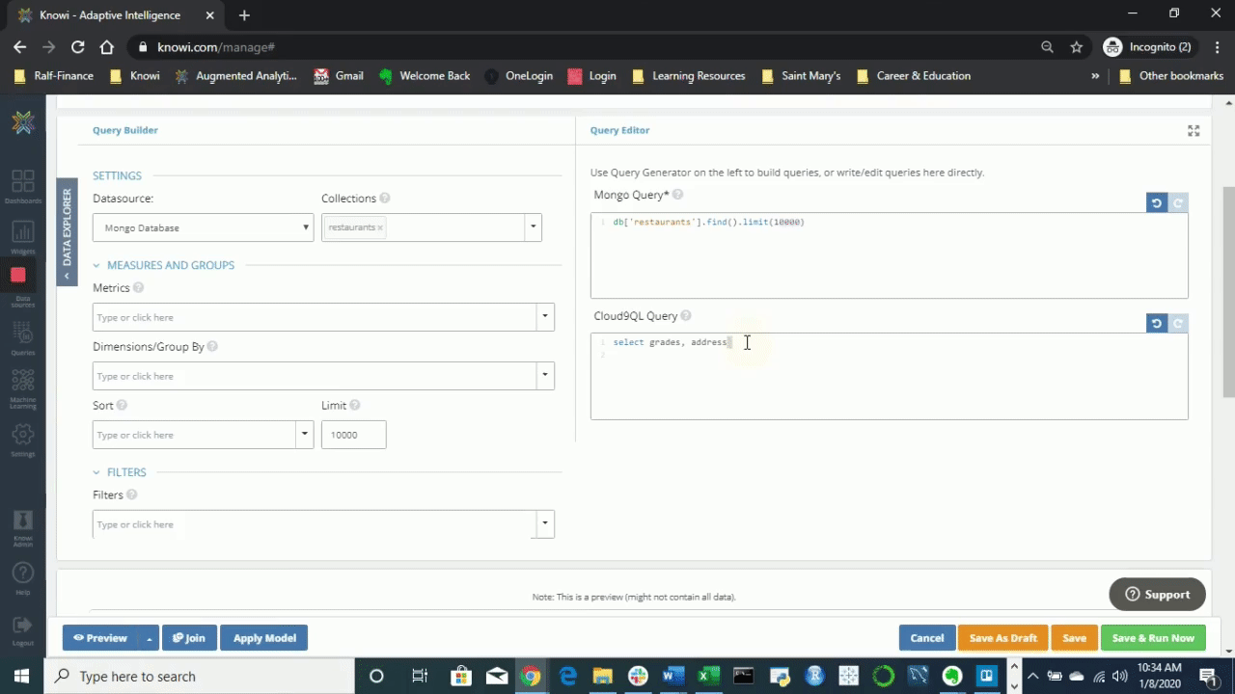Click the Apply Model button
The height and width of the screenshot is (694, 1235).
click(263, 638)
